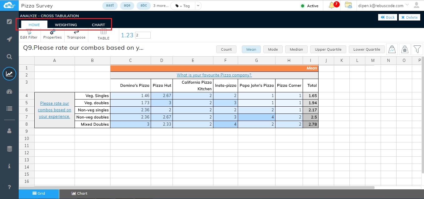
Task: Click the weighting bag icon with chart
Action: click(x=392, y=49)
